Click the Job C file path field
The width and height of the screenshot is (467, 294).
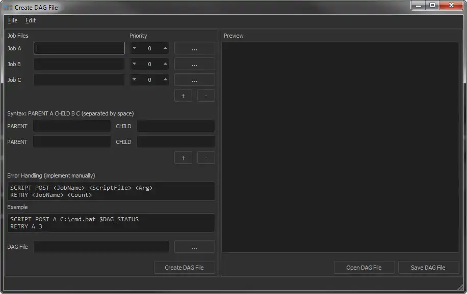point(79,80)
